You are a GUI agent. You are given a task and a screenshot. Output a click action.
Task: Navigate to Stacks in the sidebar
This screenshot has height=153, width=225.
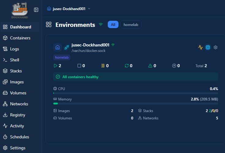(x=16, y=71)
